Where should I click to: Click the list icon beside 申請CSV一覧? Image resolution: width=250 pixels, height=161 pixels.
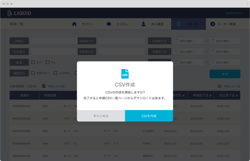(x=220, y=86)
